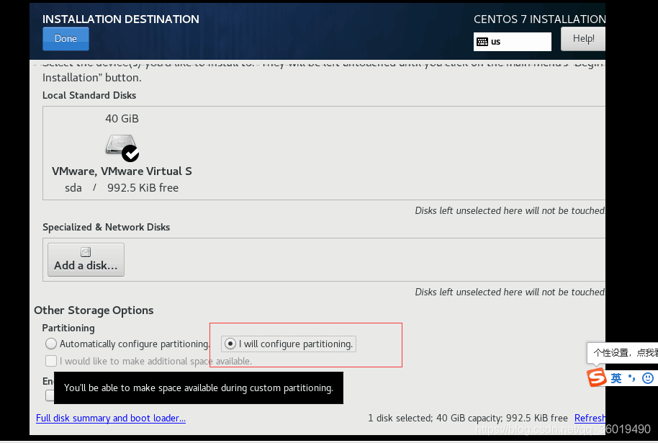Select Automatically configure partitioning radio button

click(x=51, y=344)
